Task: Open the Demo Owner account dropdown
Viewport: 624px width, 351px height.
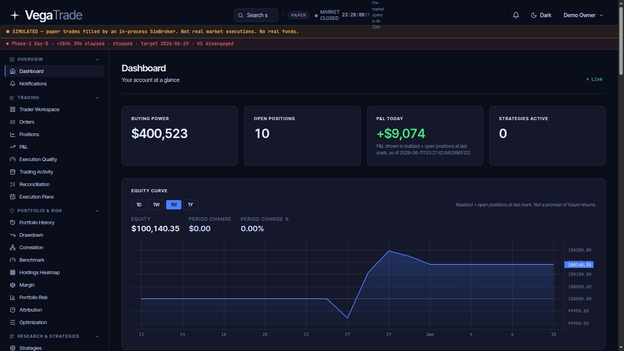Action: (583, 15)
